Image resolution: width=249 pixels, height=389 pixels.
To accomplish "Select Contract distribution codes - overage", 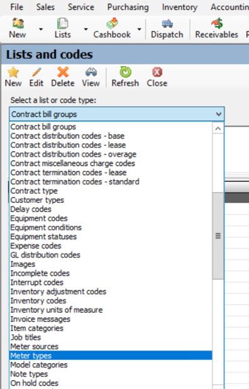I will [x=111, y=154].
